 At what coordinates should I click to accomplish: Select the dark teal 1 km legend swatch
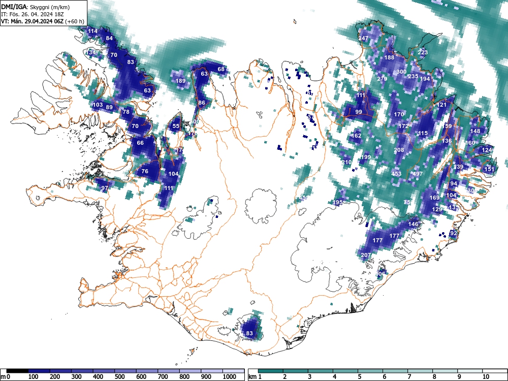pos(271,371)
